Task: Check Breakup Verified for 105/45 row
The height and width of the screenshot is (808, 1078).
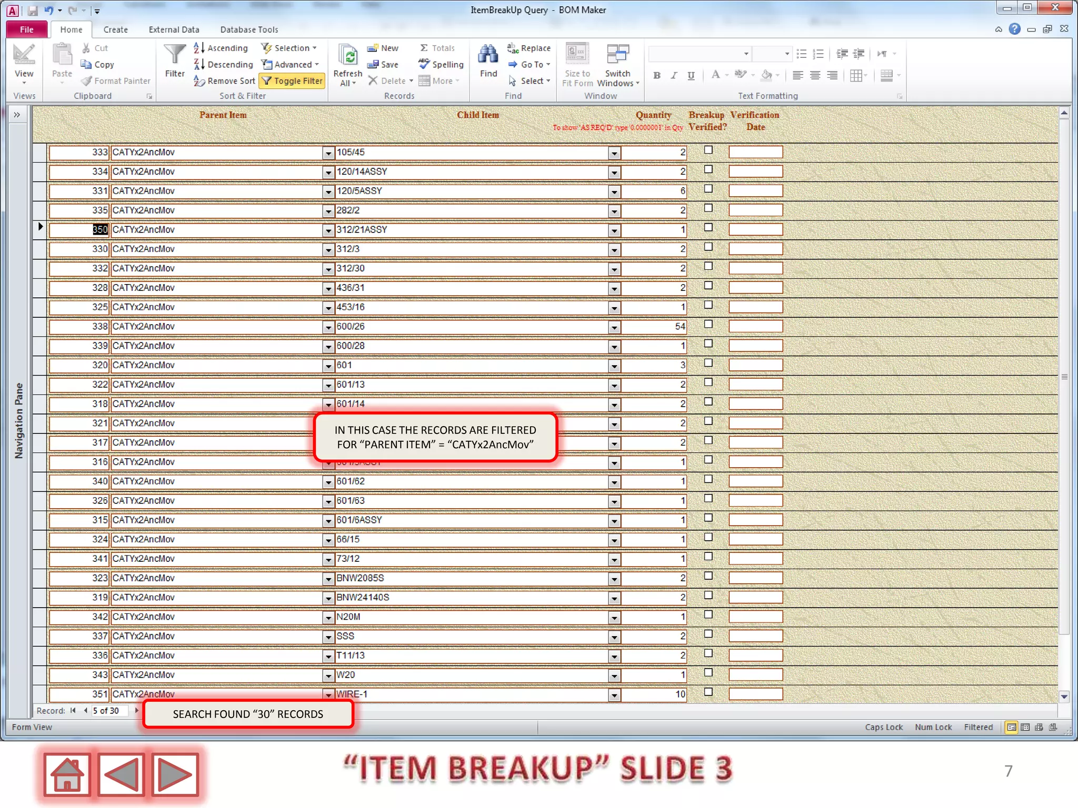Action: [x=708, y=150]
